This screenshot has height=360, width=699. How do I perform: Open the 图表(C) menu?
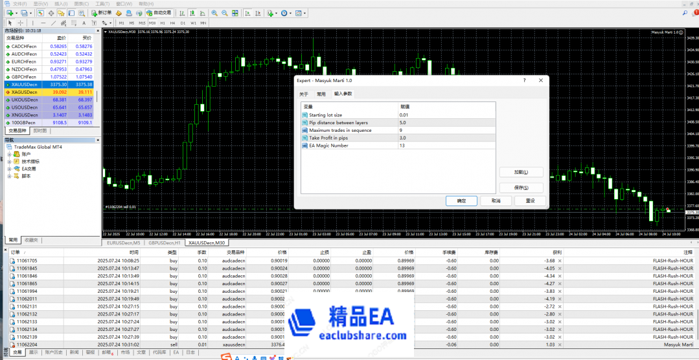coord(81,4)
